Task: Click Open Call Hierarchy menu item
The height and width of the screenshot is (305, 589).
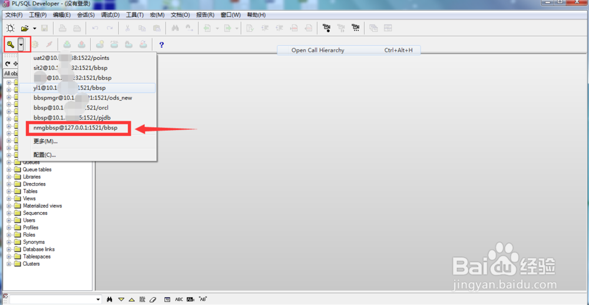Action: tap(349, 50)
